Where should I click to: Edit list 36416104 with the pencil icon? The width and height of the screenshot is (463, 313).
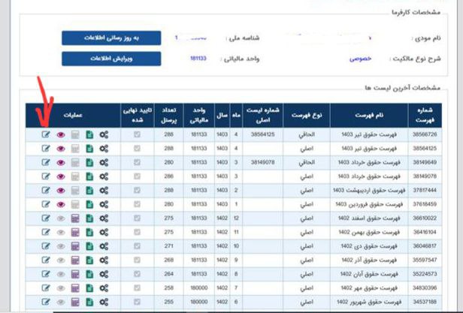click(x=46, y=232)
